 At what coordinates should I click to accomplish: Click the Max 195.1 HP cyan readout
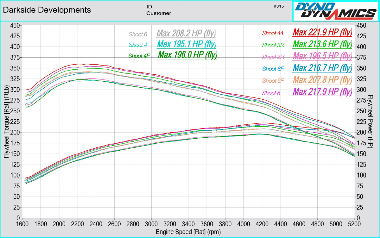187,44
